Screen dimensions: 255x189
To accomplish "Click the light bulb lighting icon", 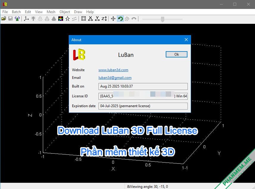I will click(33, 19).
